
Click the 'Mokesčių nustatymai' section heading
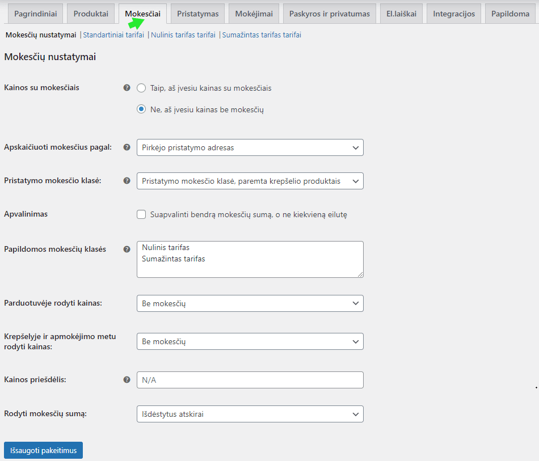(50, 57)
